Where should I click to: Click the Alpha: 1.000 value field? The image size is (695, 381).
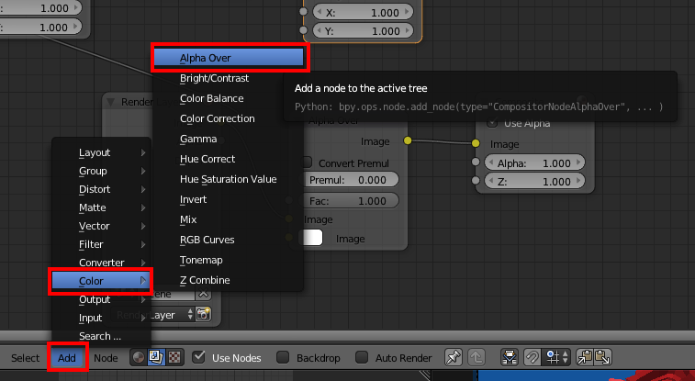[x=534, y=162]
